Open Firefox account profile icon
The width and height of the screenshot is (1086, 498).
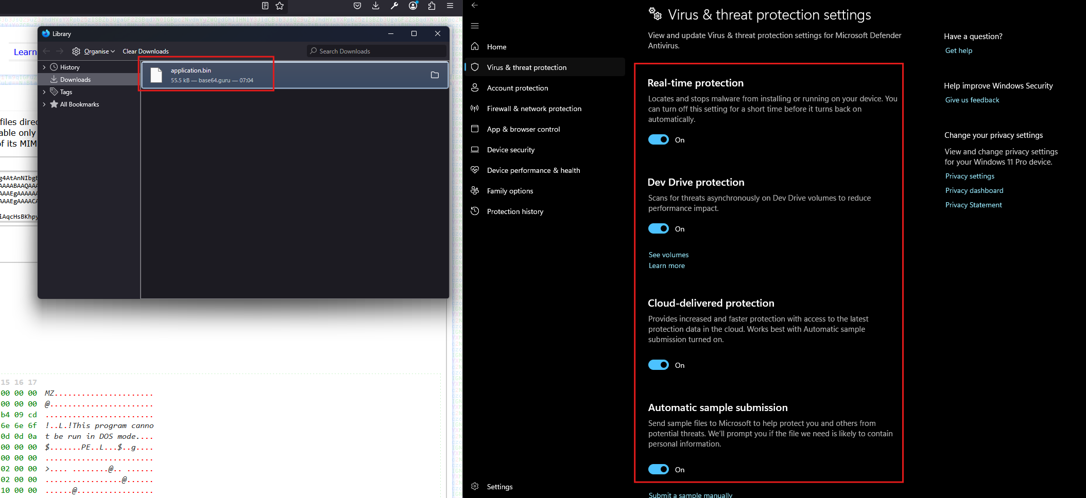coord(413,6)
